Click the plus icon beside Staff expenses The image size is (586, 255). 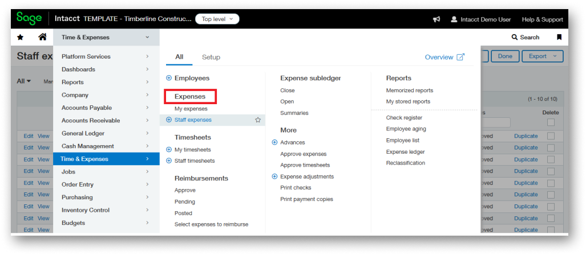[x=168, y=120]
